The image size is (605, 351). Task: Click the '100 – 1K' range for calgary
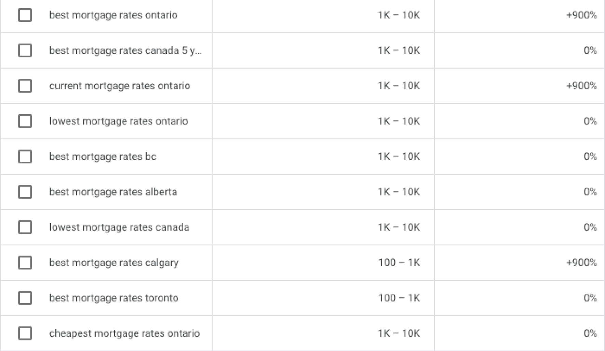399,263
